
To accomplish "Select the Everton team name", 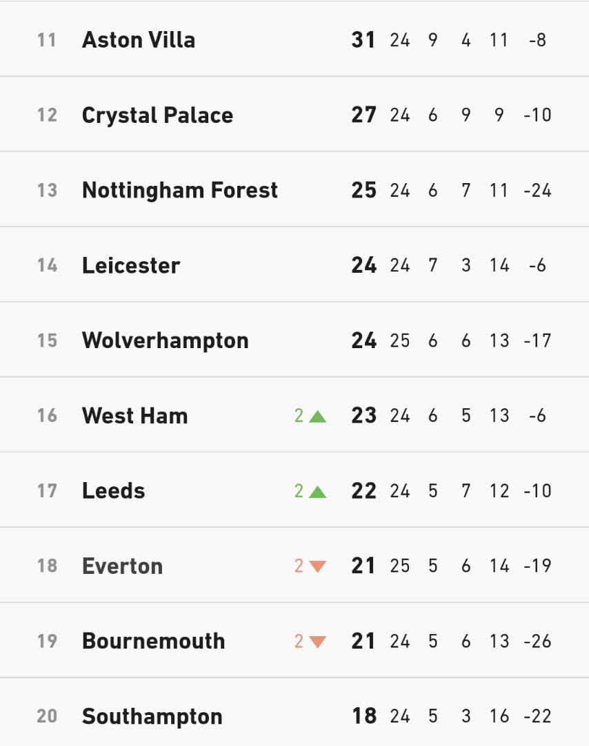I will [123, 566].
